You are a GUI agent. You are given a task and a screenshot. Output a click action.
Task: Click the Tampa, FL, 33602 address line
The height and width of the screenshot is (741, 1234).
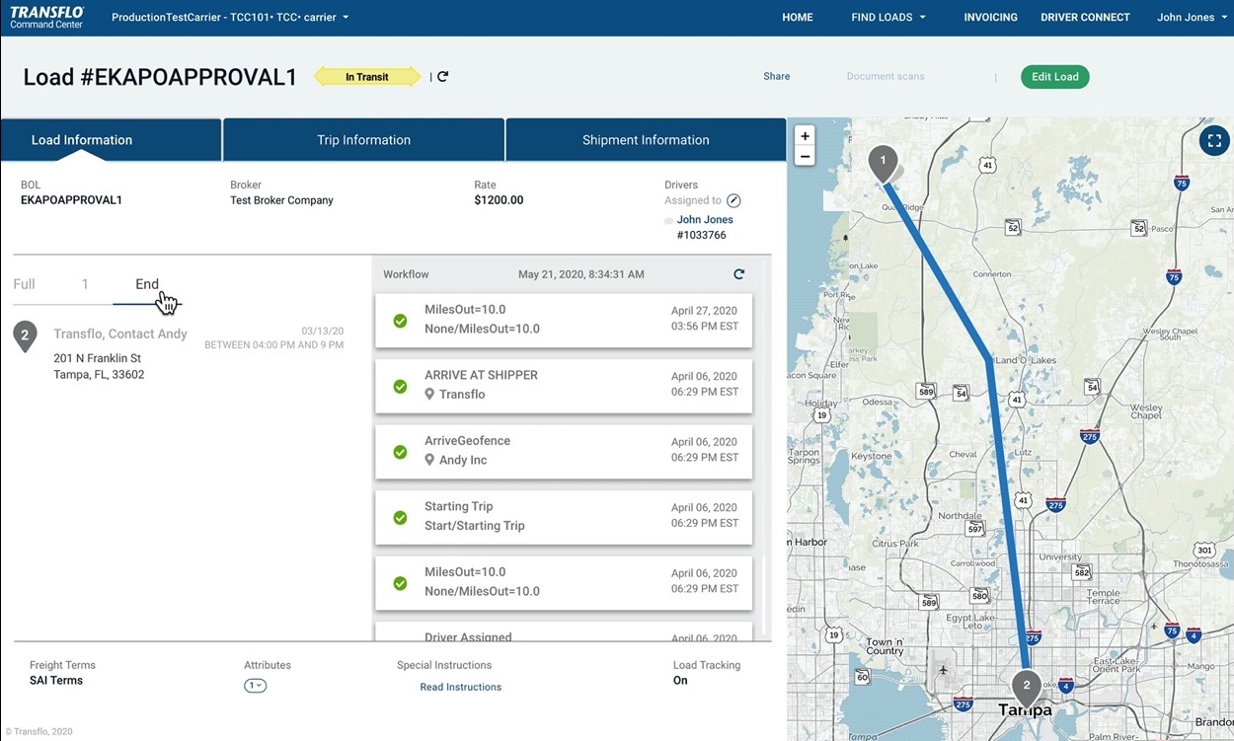[x=99, y=375]
